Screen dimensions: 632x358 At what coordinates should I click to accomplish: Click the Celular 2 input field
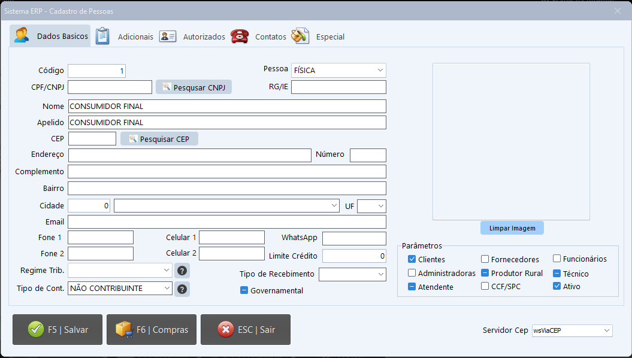point(232,254)
